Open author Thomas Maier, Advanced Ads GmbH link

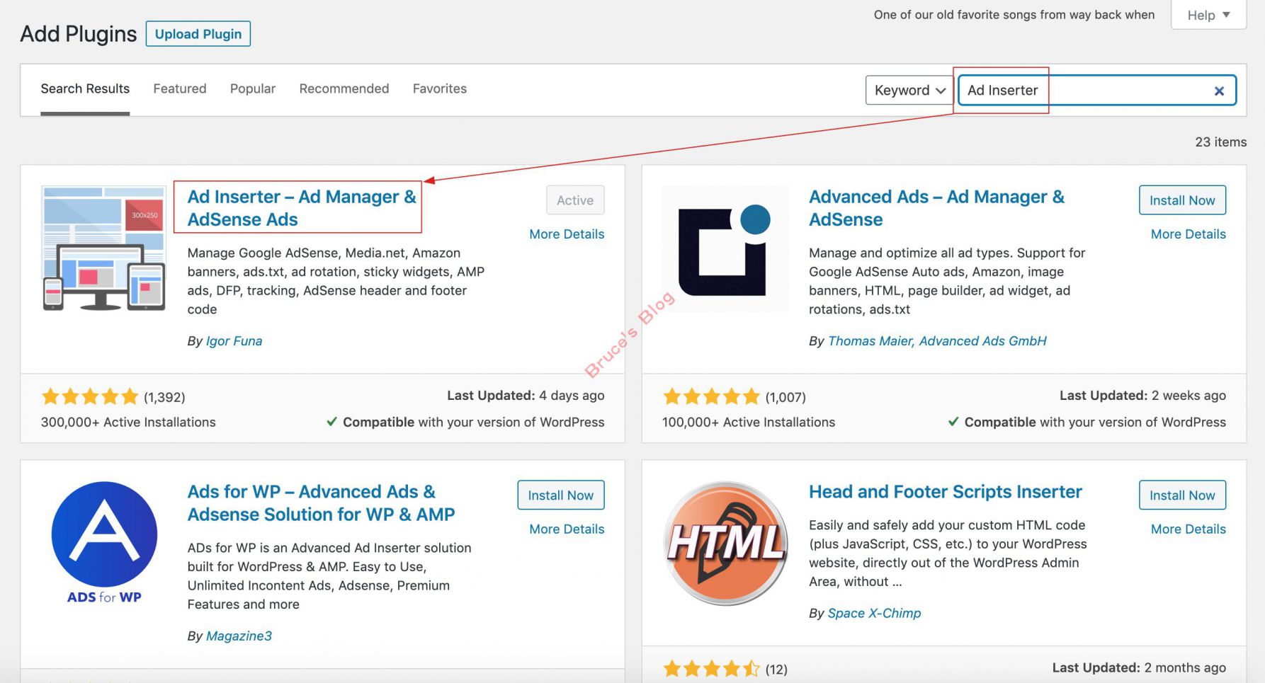coord(937,341)
